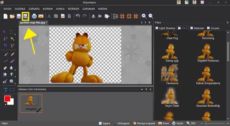Switch to the Malzeme tab
The image size is (230, 126).
tap(197, 28)
